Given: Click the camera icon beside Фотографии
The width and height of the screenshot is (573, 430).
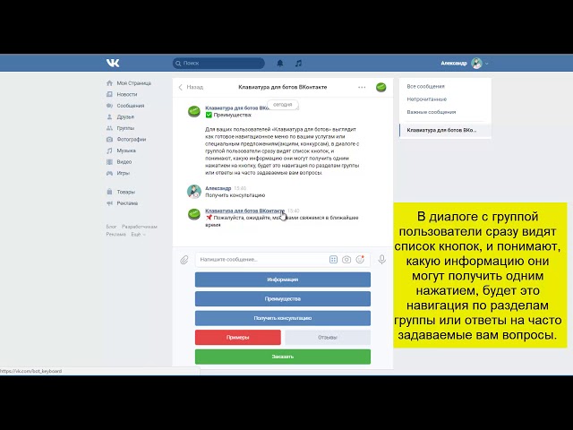Looking at the screenshot, I should coord(109,140).
